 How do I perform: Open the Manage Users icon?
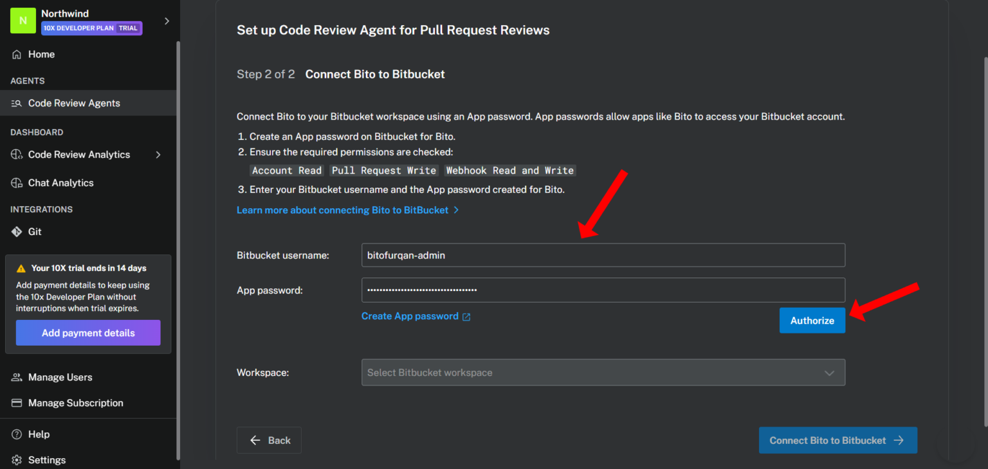pyautogui.click(x=15, y=377)
